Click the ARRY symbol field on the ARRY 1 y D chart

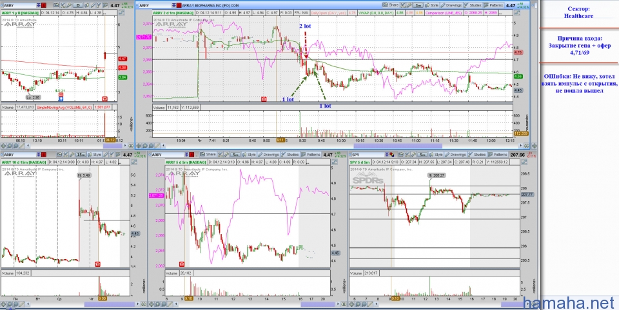(x=19, y=6)
